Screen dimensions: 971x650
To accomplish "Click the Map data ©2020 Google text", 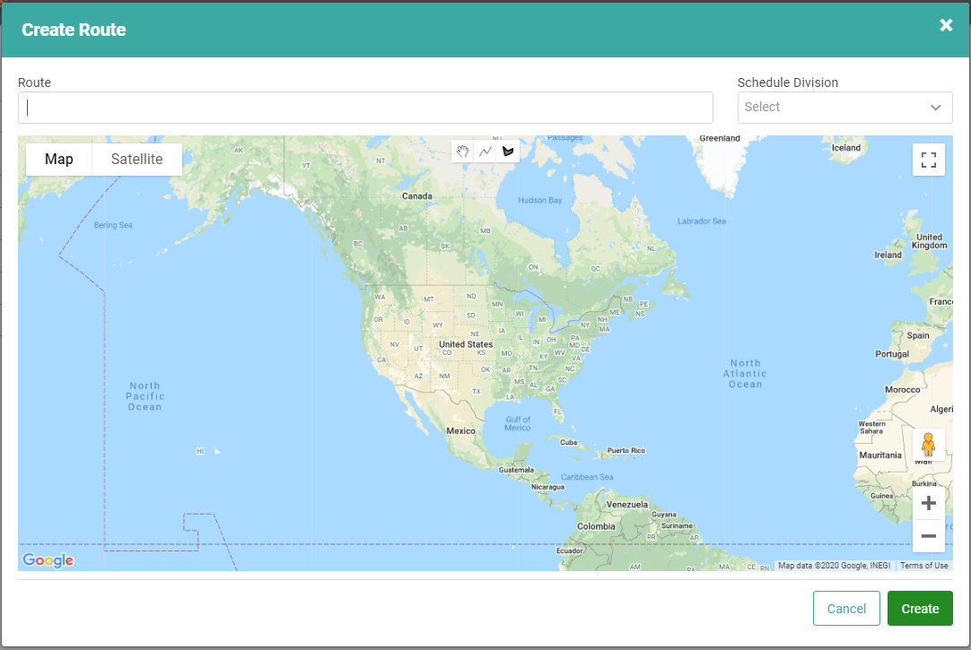I will tap(834, 565).
